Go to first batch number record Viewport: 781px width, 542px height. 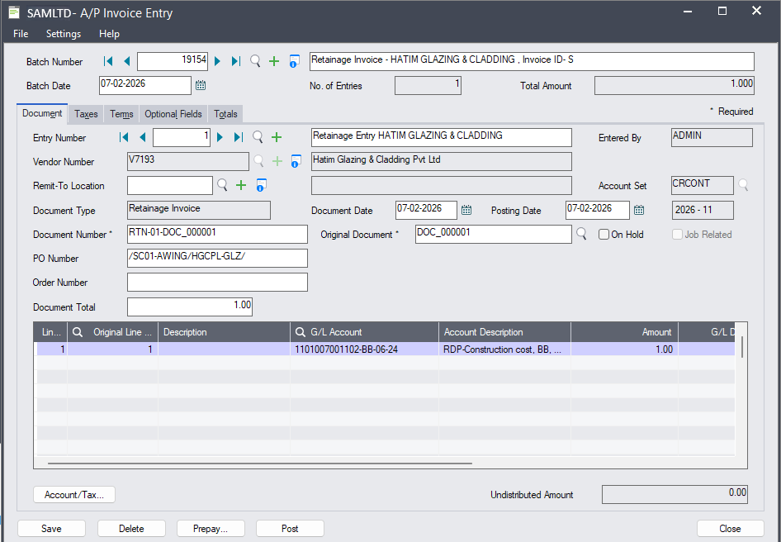(x=108, y=61)
